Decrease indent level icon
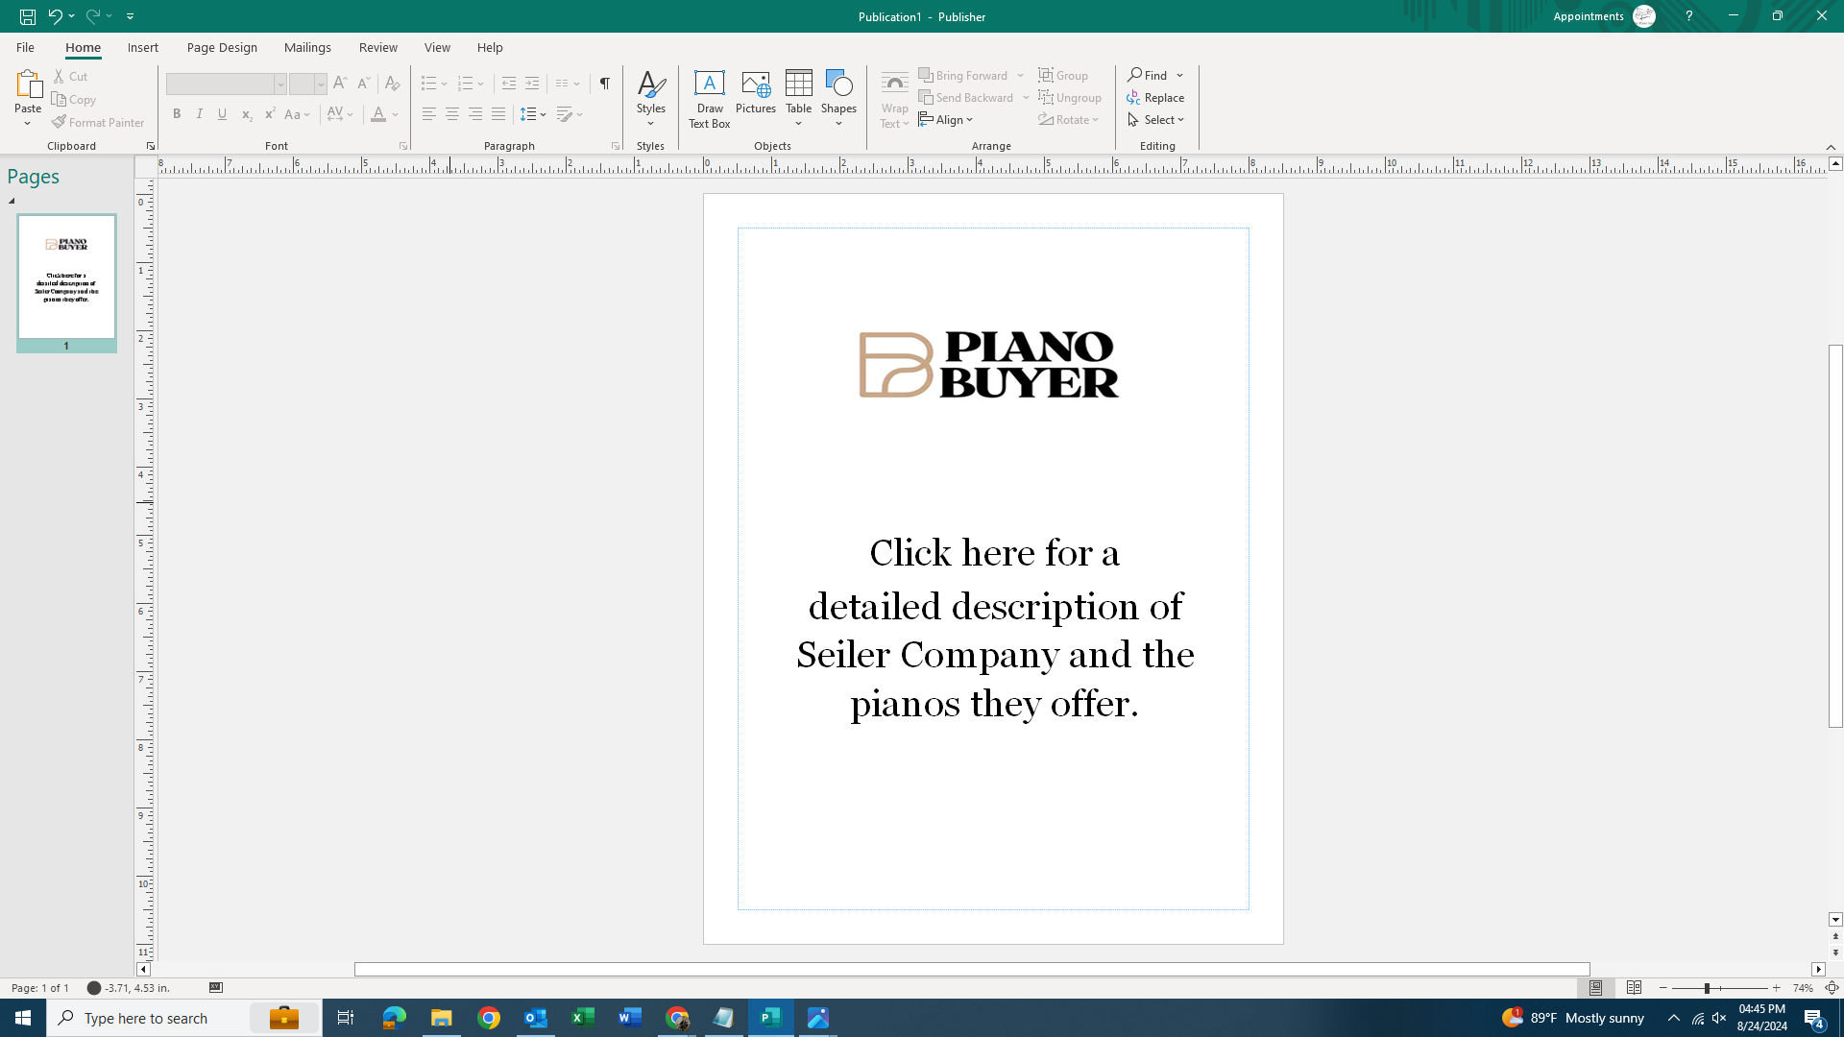Screen dimensions: 1844x1037 coord(509,84)
